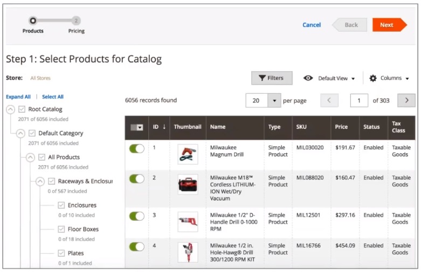The width and height of the screenshot is (421, 272).
Task: Click SKU MIL030020 cell
Action: 310,148
